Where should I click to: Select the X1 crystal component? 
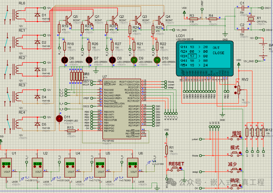tap(251, 19)
